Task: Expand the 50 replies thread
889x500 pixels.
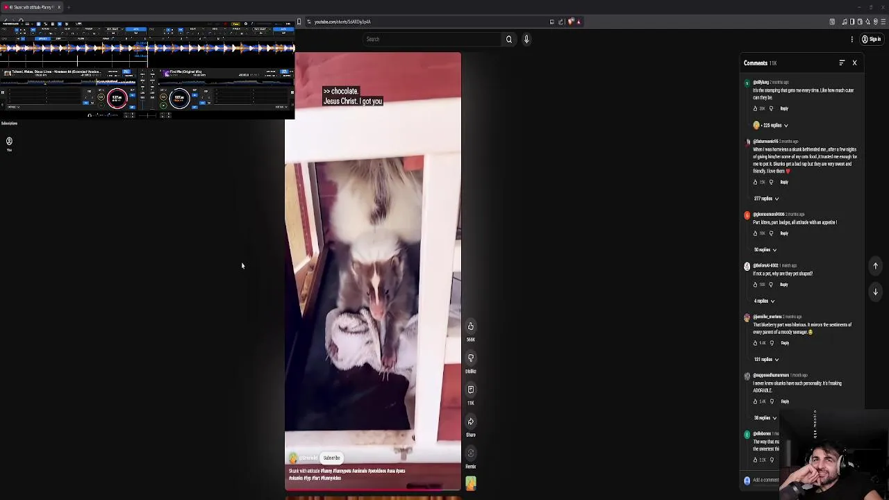Action: [x=765, y=250]
